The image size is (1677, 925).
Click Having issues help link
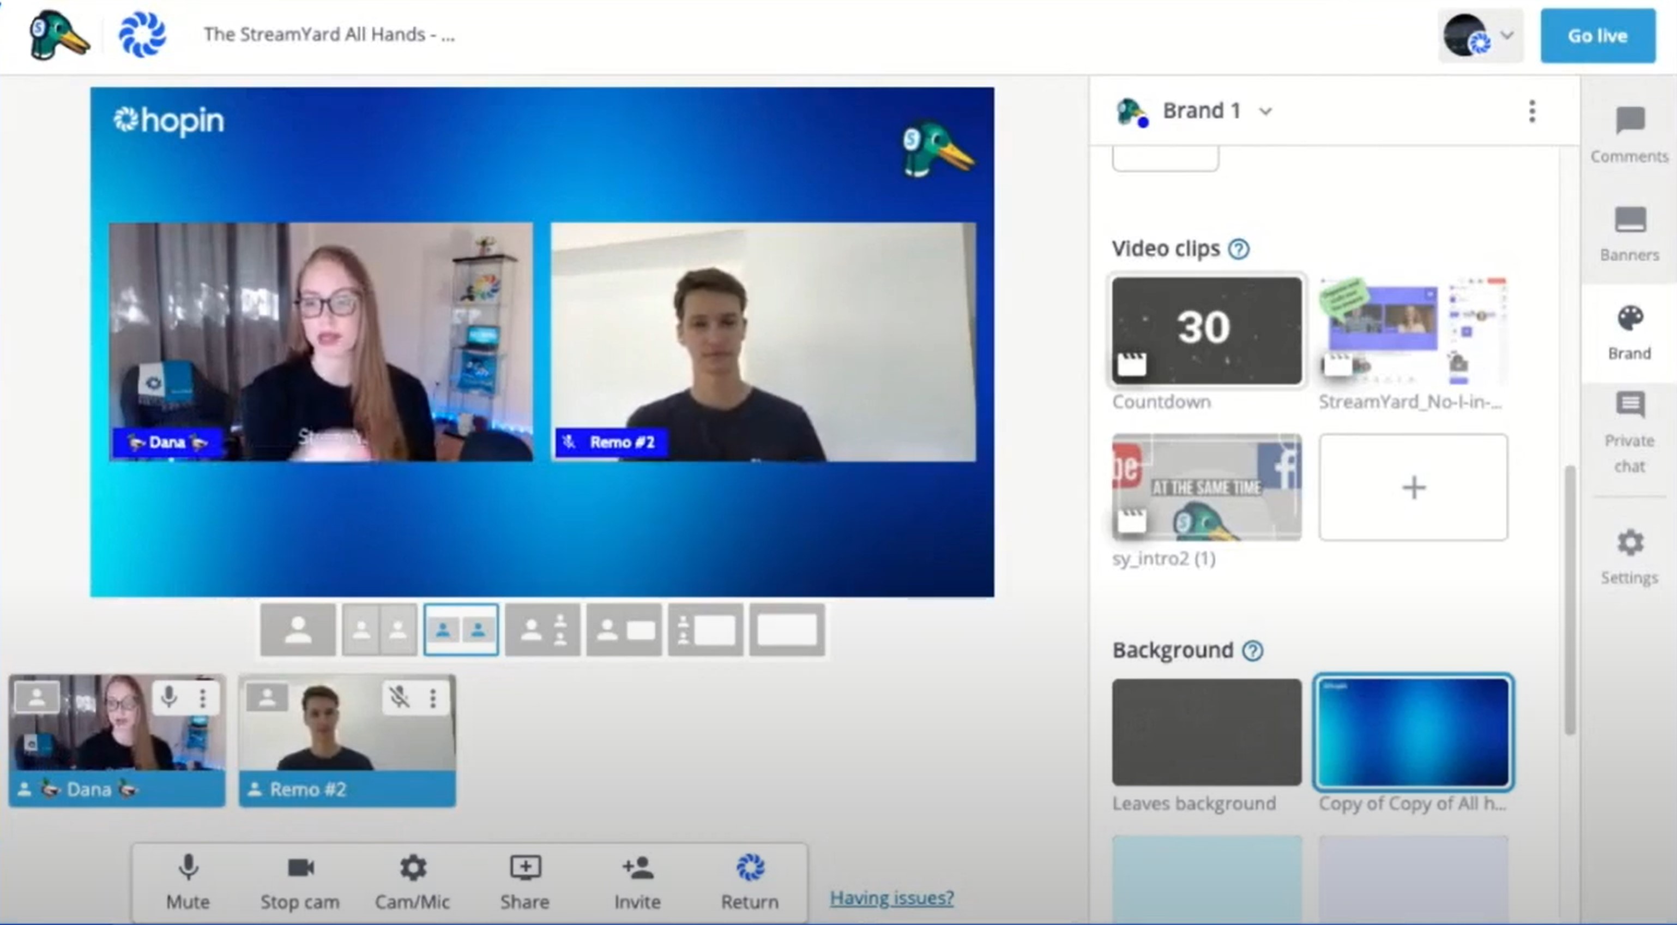pos(891,897)
